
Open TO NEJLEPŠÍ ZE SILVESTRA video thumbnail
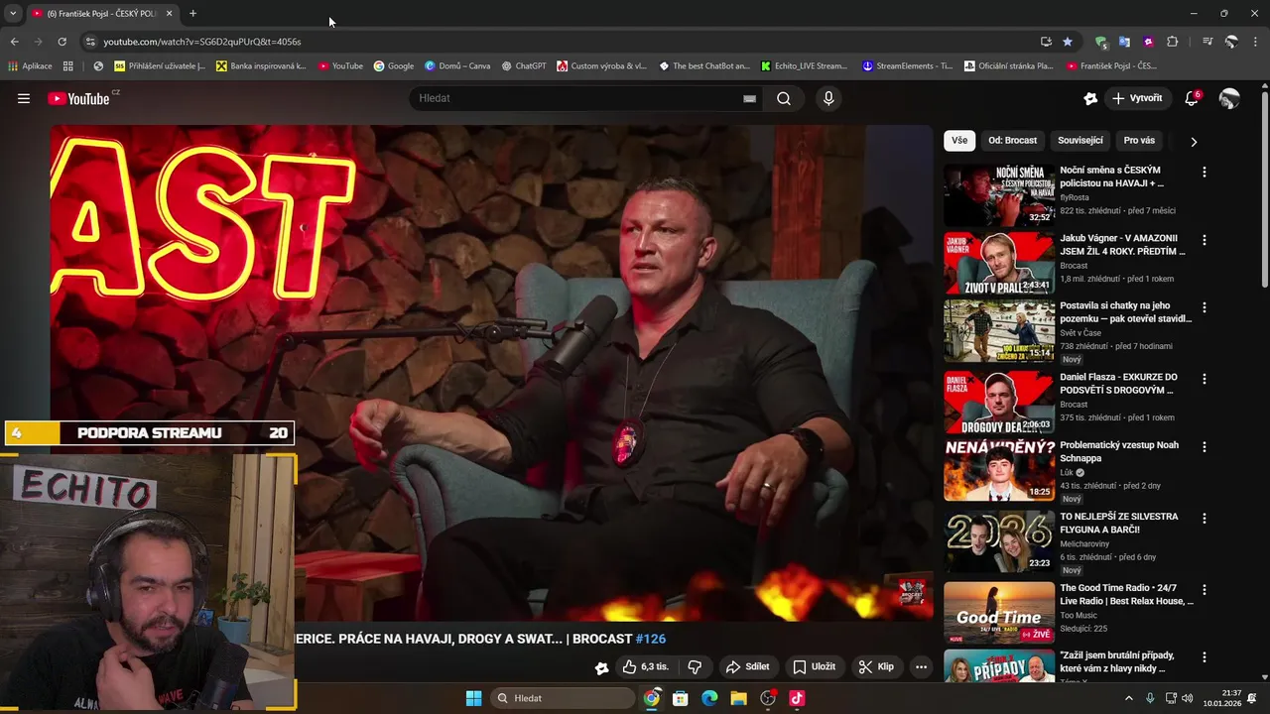tap(999, 541)
